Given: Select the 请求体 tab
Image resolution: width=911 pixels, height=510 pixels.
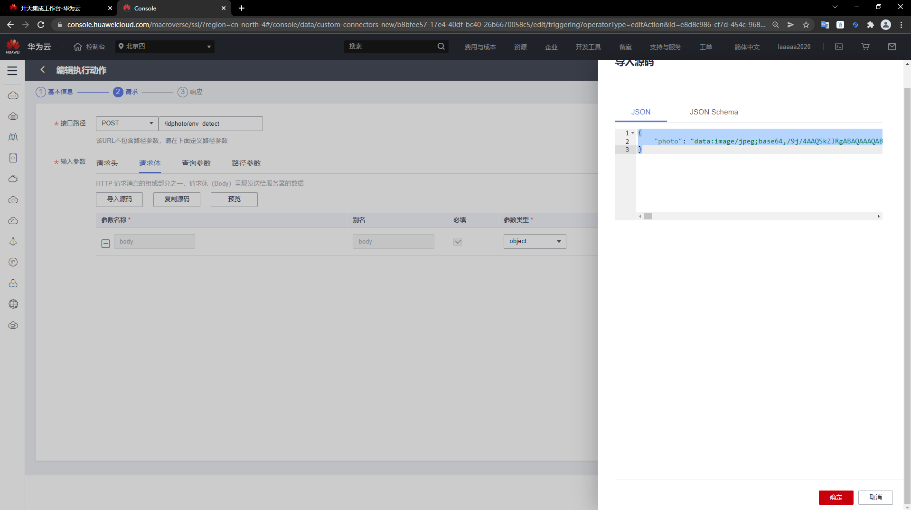Looking at the screenshot, I should (x=150, y=163).
